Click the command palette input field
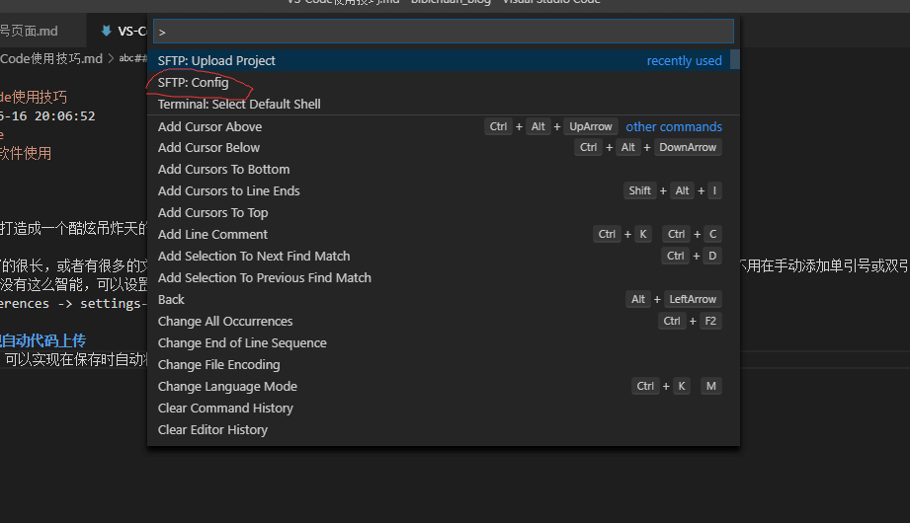The width and height of the screenshot is (910, 523). click(443, 32)
